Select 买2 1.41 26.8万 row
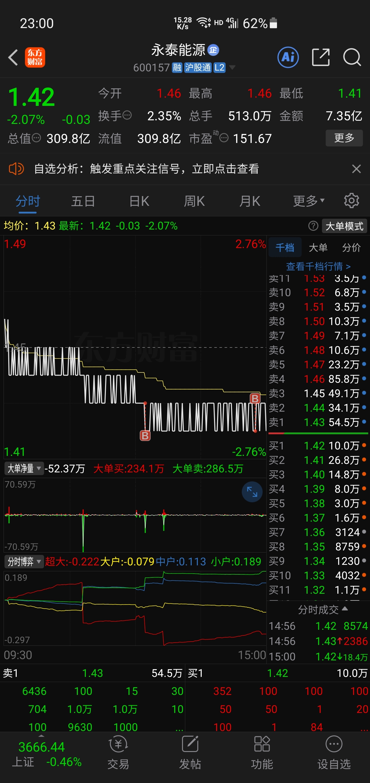Screen dimensions: 370x783 [318, 460]
